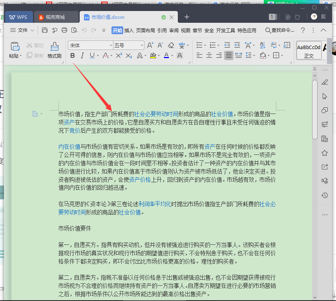Viewport: 336px width, 301px height.
Task: Open the borders dropdown arrow
Action: [282, 56]
